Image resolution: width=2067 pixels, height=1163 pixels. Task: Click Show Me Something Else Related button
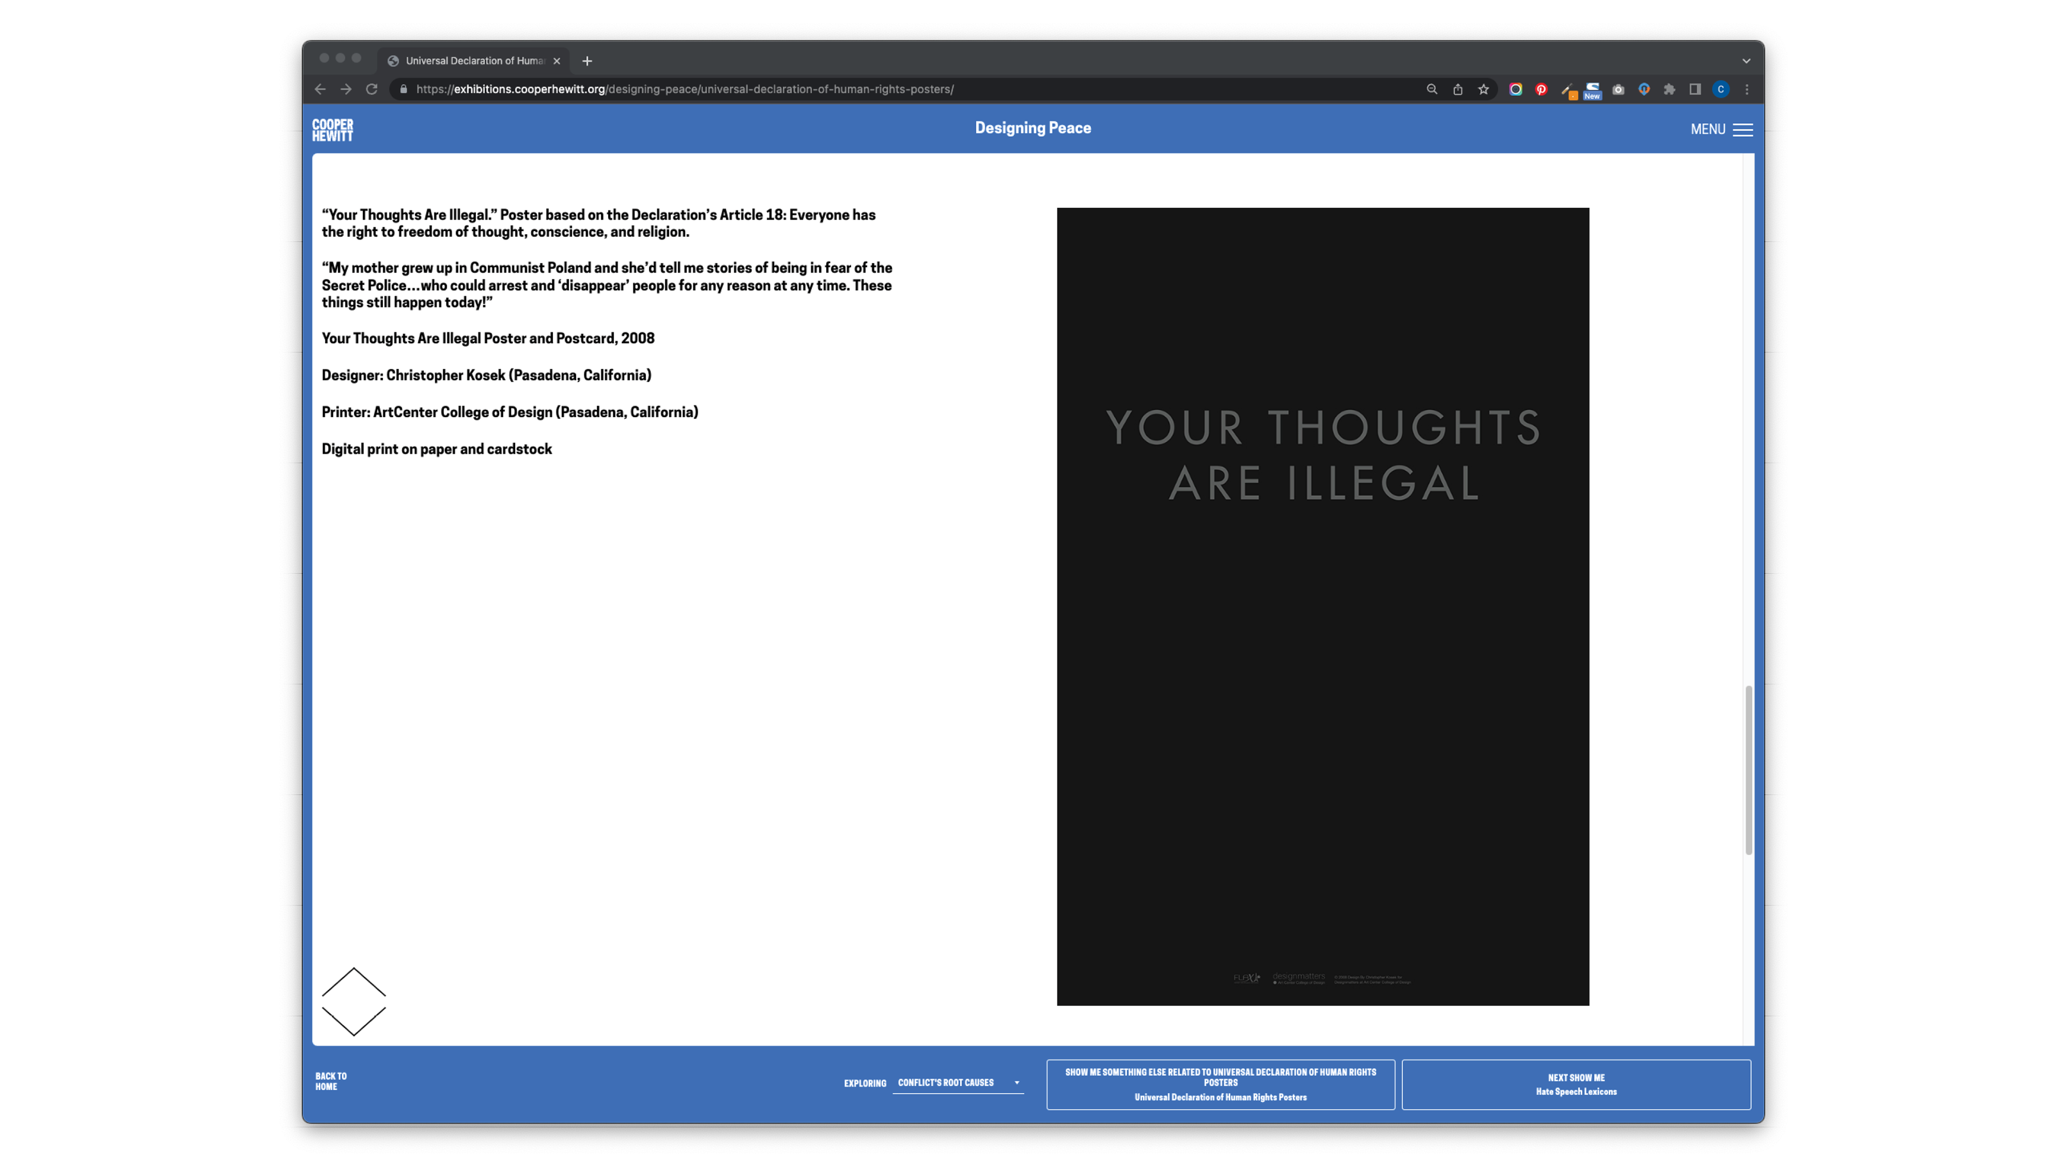(x=1220, y=1084)
